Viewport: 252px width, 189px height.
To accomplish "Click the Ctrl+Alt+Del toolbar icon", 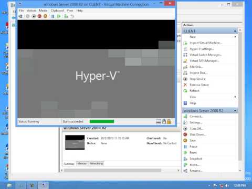I will click(x=20, y=16).
